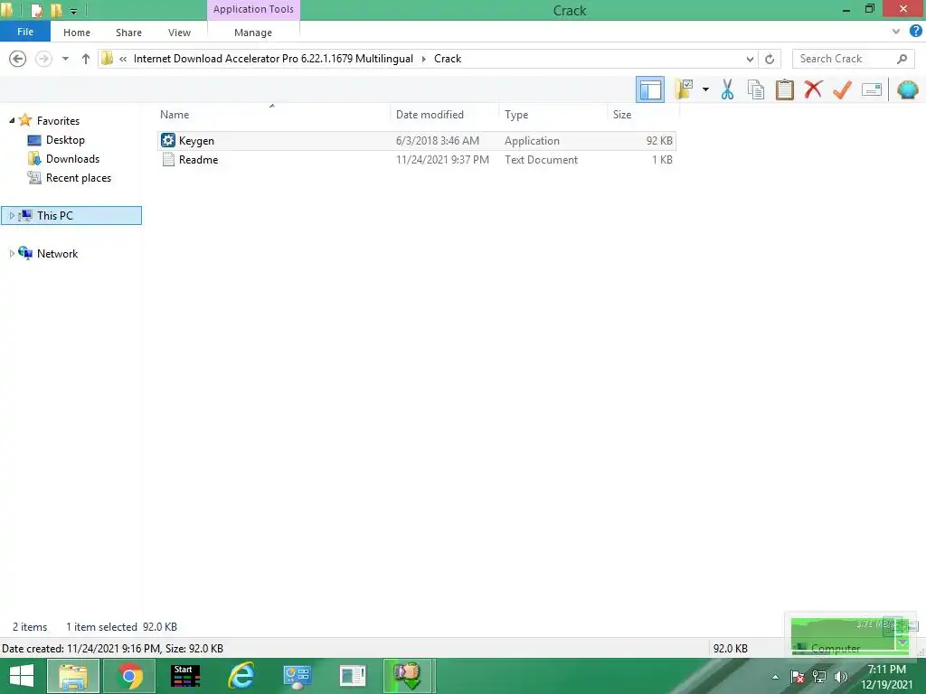Click the download accelerator icon on taskbar
This screenshot has width=926, height=694.
(408, 676)
